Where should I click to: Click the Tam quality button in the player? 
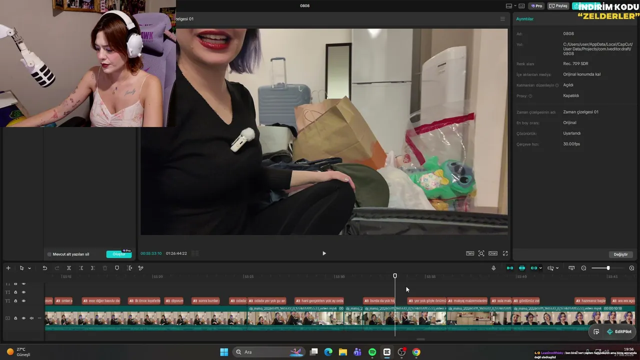pos(470,253)
